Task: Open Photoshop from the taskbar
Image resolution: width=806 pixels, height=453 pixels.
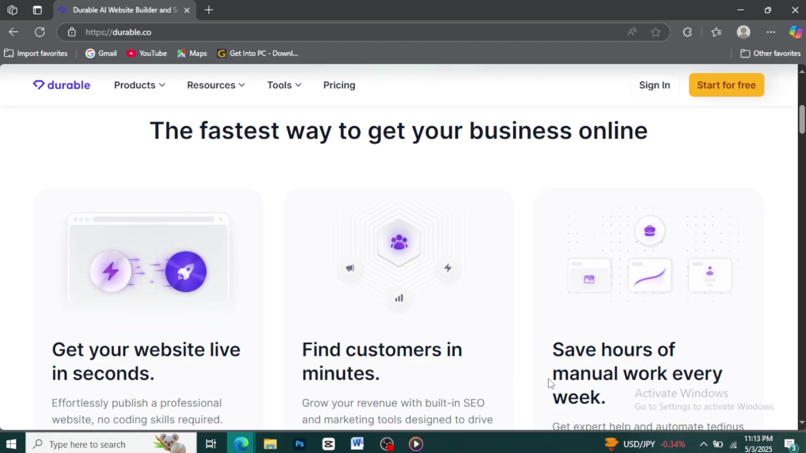Action: pos(299,444)
